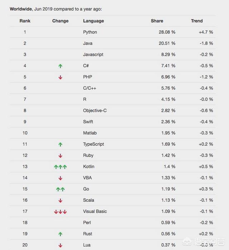The width and height of the screenshot is (229, 250).
Task: Click the double green arrows beside Go
Action: click(60, 189)
